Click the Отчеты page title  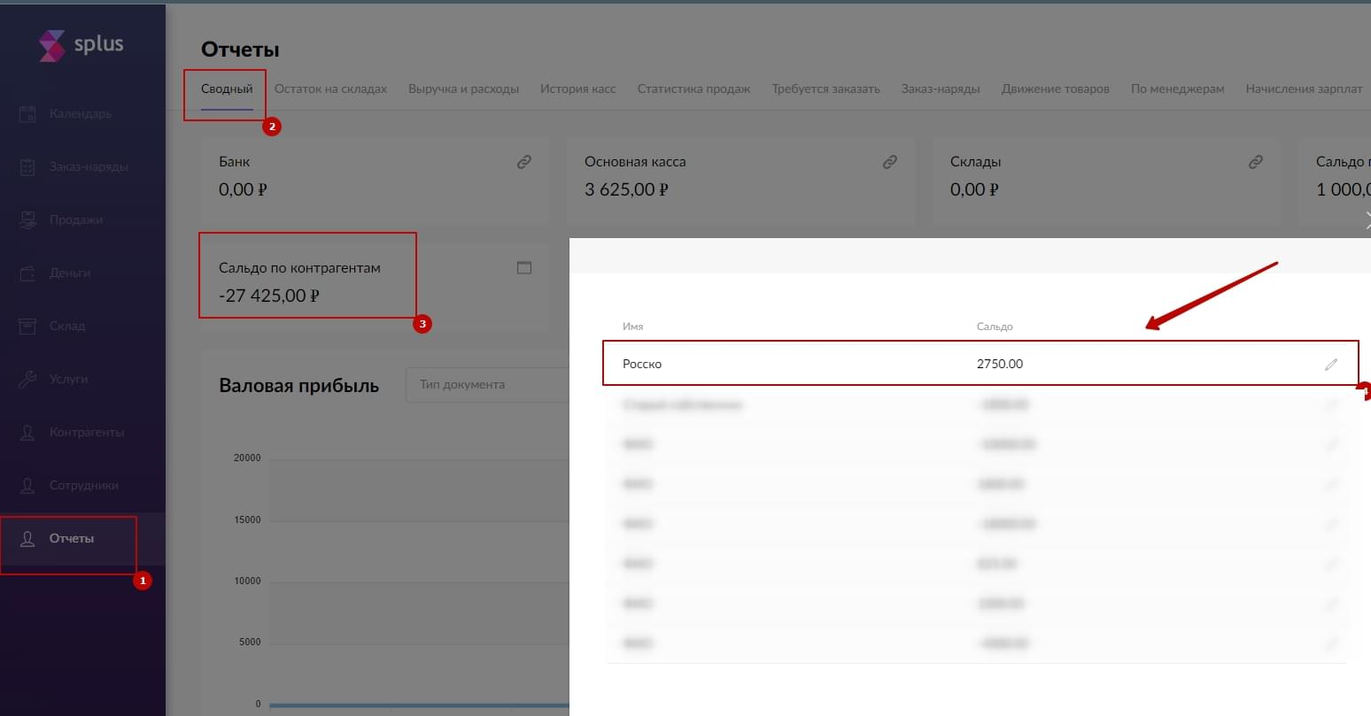(240, 50)
